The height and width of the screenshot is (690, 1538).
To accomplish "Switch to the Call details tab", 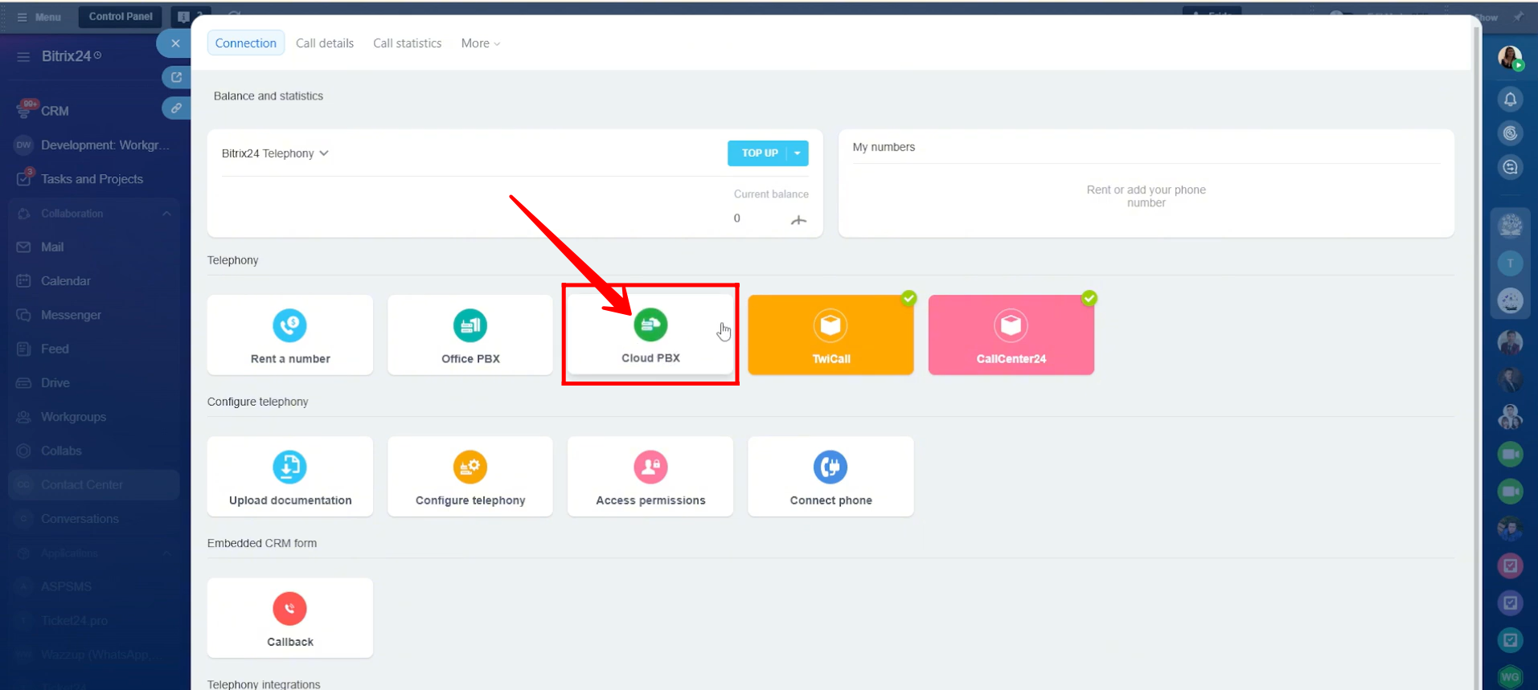I will pyautogui.click(x=324, y=43).
